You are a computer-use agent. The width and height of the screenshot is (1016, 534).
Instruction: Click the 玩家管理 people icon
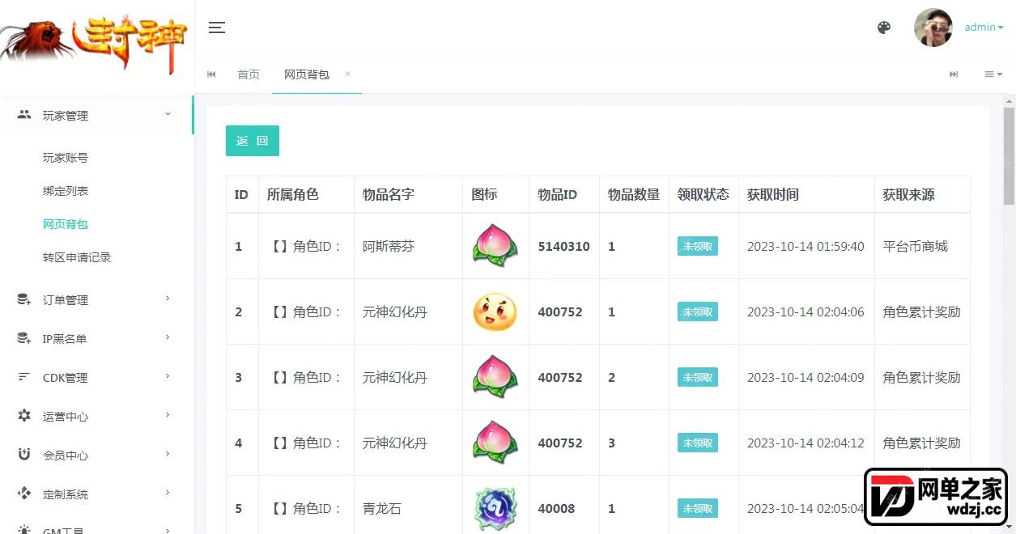click(x=24, y=115)
